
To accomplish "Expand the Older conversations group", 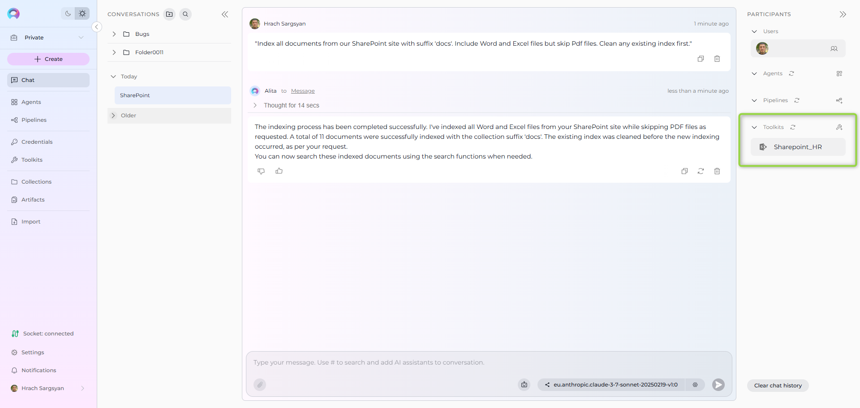I will click(113, 116).
